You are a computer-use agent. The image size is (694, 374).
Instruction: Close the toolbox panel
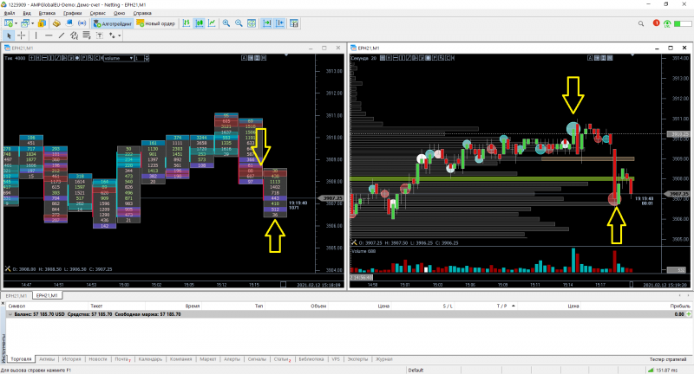point(3,304)
